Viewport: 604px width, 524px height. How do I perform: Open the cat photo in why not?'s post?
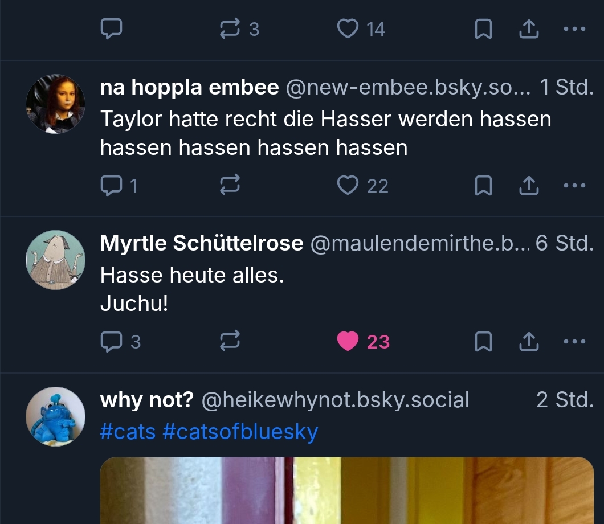346,490
